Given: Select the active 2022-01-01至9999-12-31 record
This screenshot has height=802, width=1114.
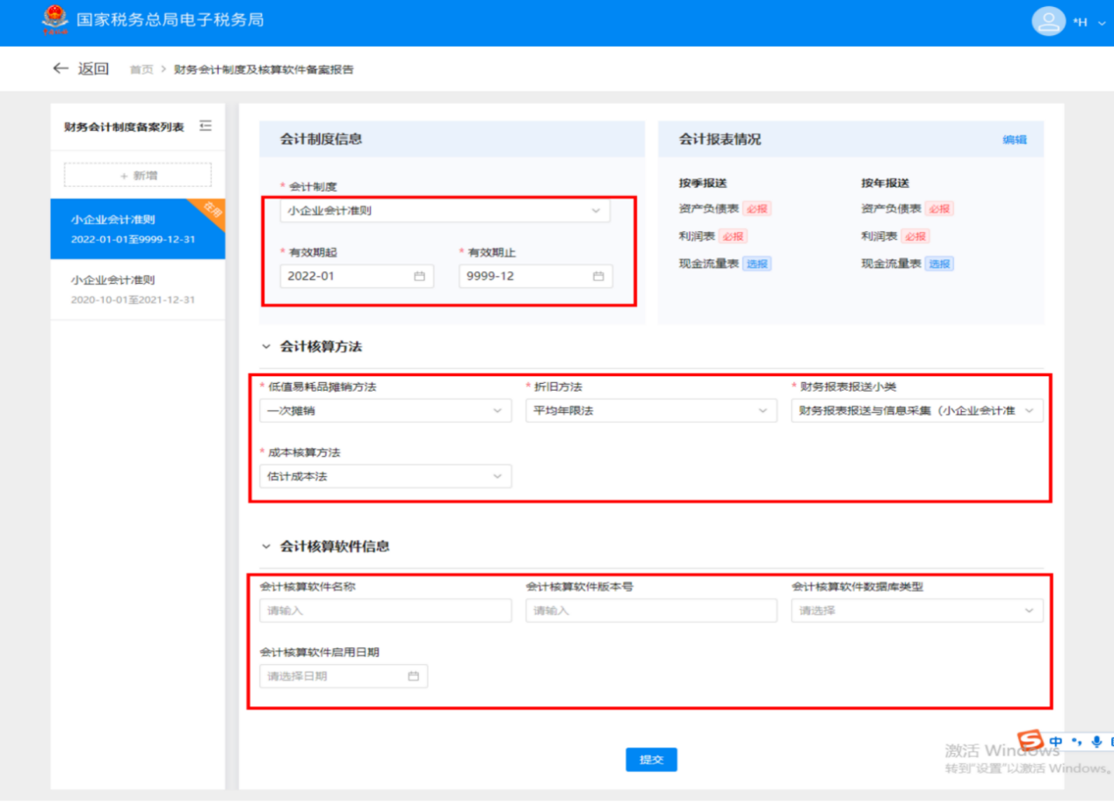Looking at the screenshot, I should click(138, 229).
